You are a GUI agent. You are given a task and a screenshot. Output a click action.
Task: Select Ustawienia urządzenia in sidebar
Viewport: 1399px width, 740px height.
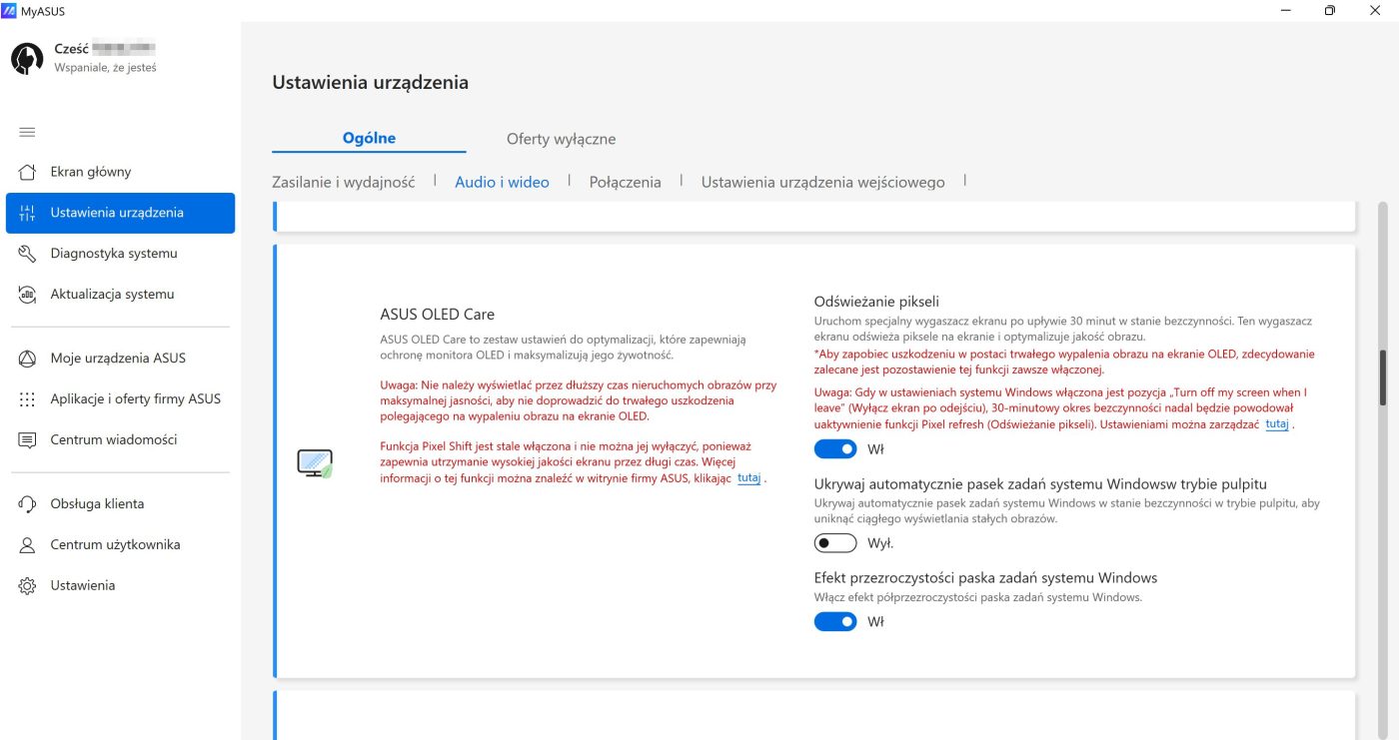pos(120,213)
